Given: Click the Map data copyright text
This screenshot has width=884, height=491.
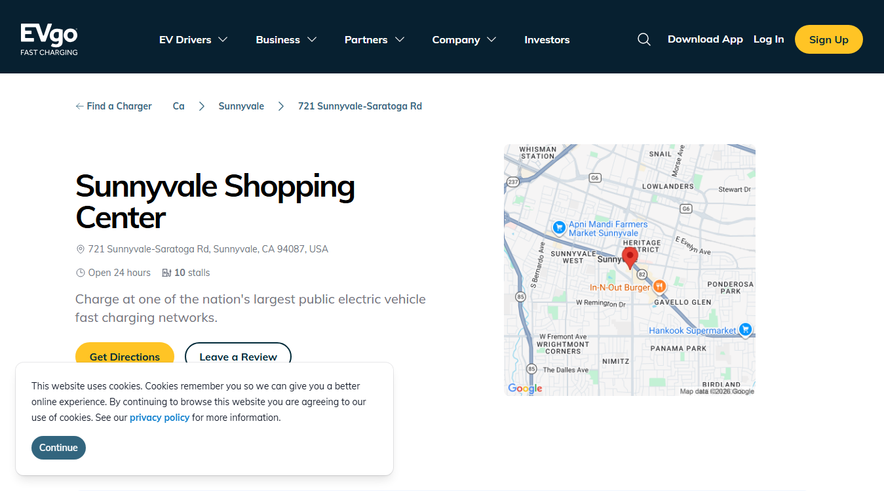Looking at the screenshot, I should [717, 391].
